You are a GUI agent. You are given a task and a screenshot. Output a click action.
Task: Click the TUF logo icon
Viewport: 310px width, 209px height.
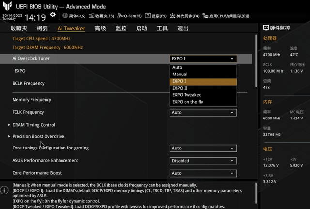pos(7,6)
